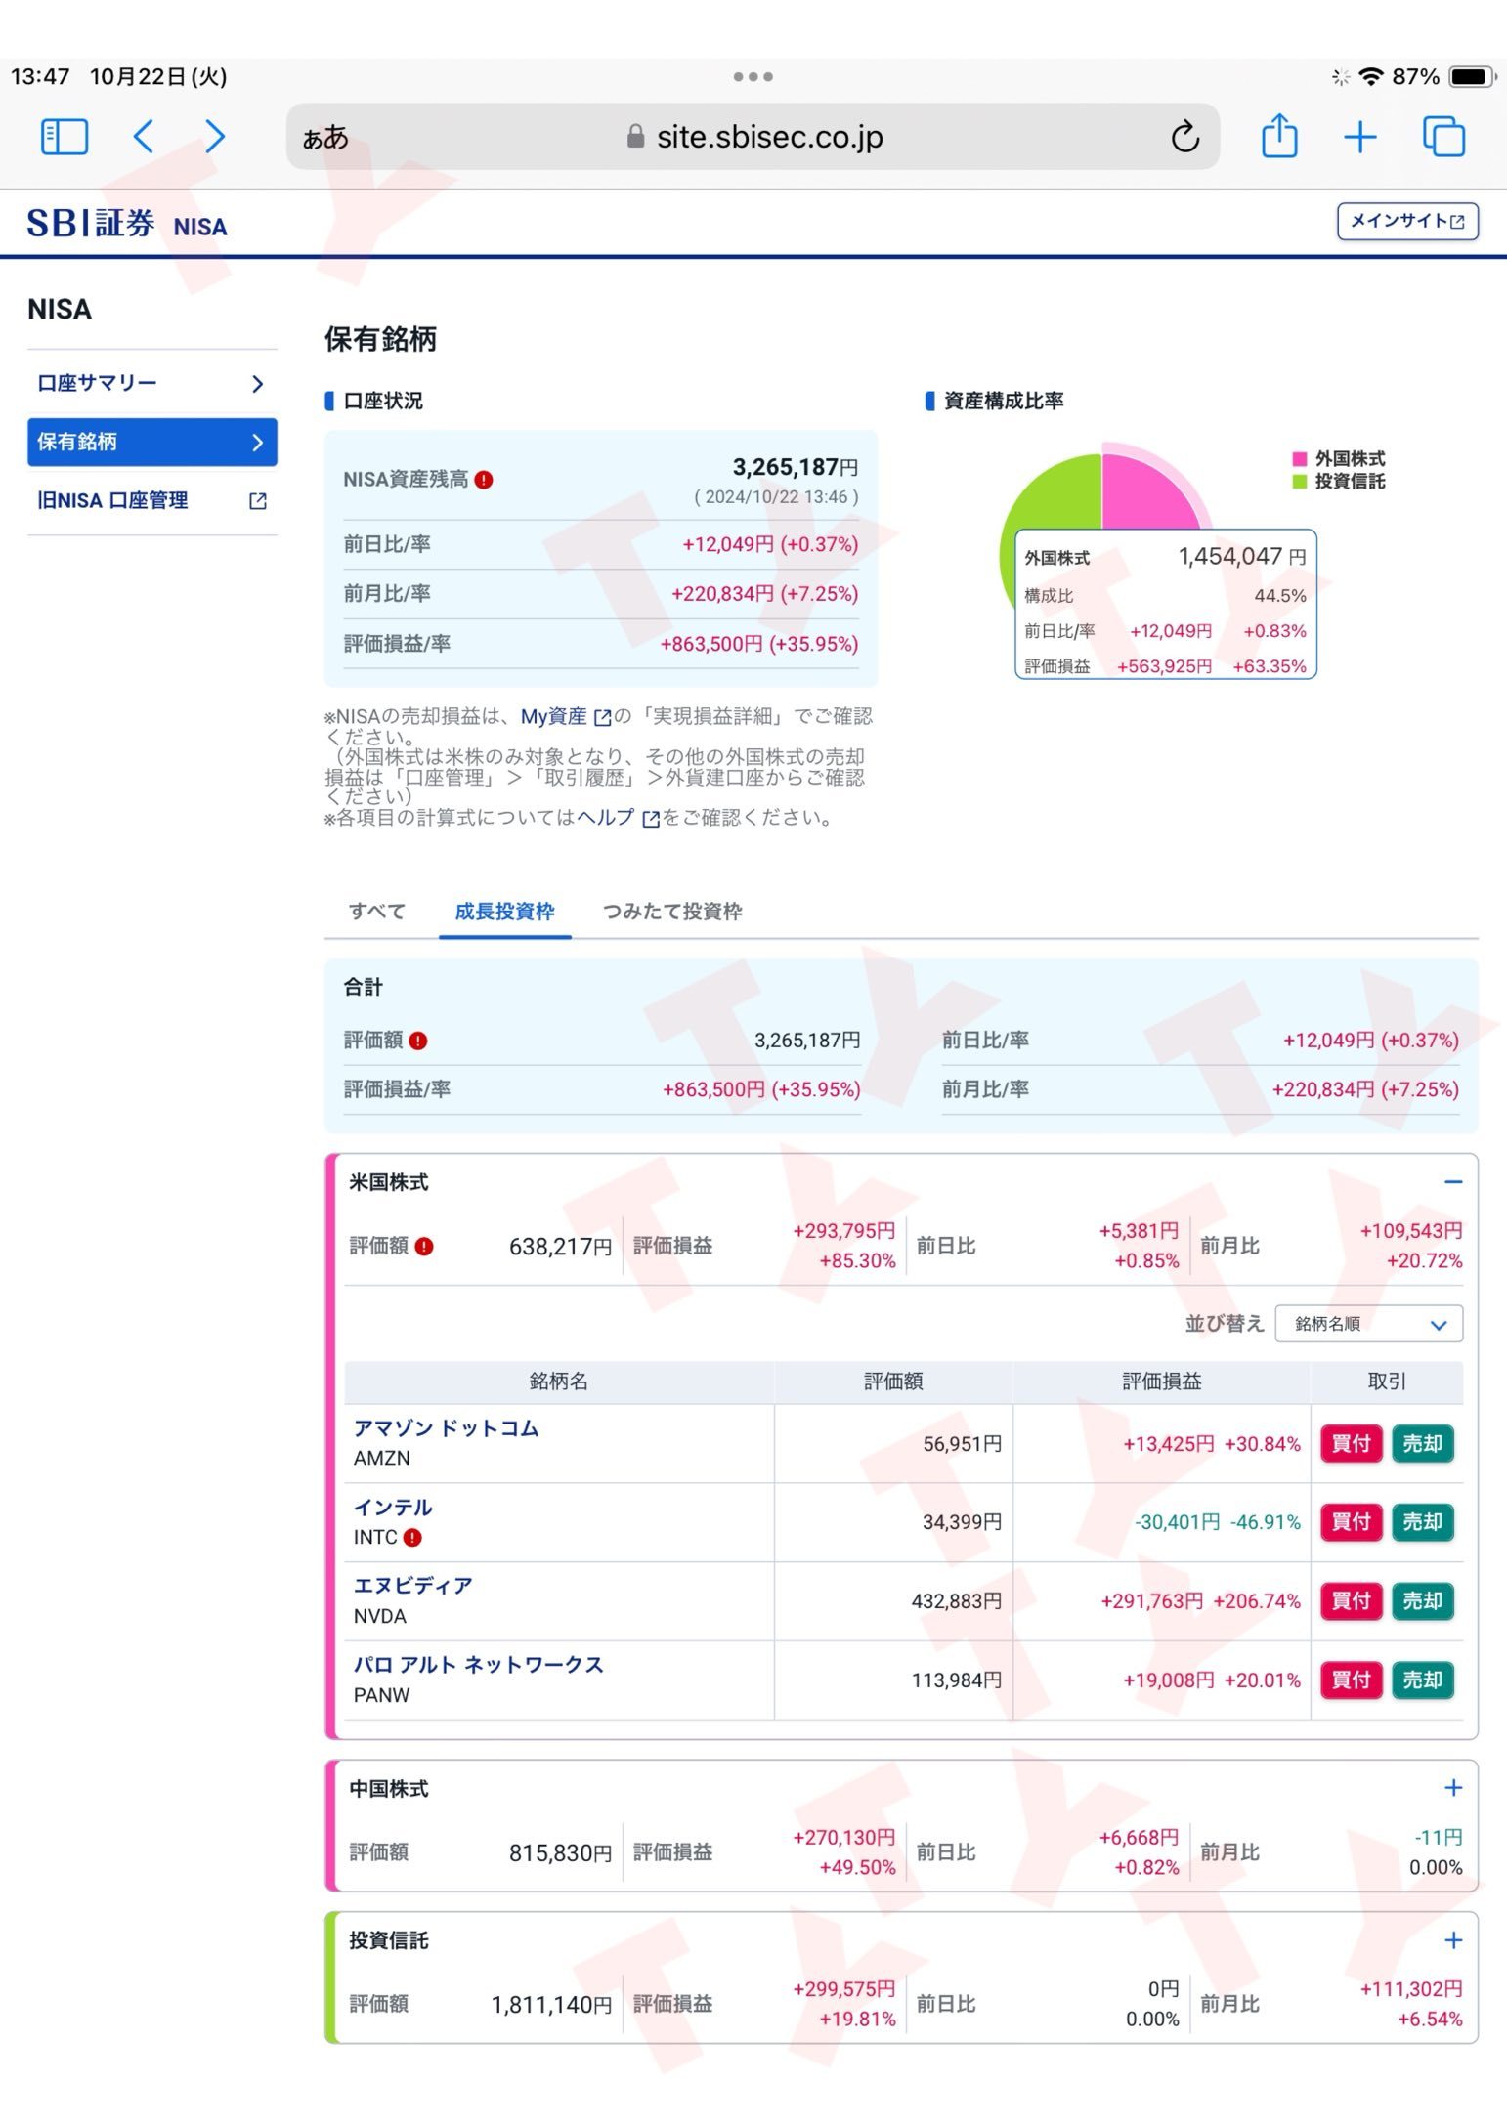1507x2126 pixels.
Task: Open パロ アルト ネットワークス stock link
Action: [x=478, y=1665]
